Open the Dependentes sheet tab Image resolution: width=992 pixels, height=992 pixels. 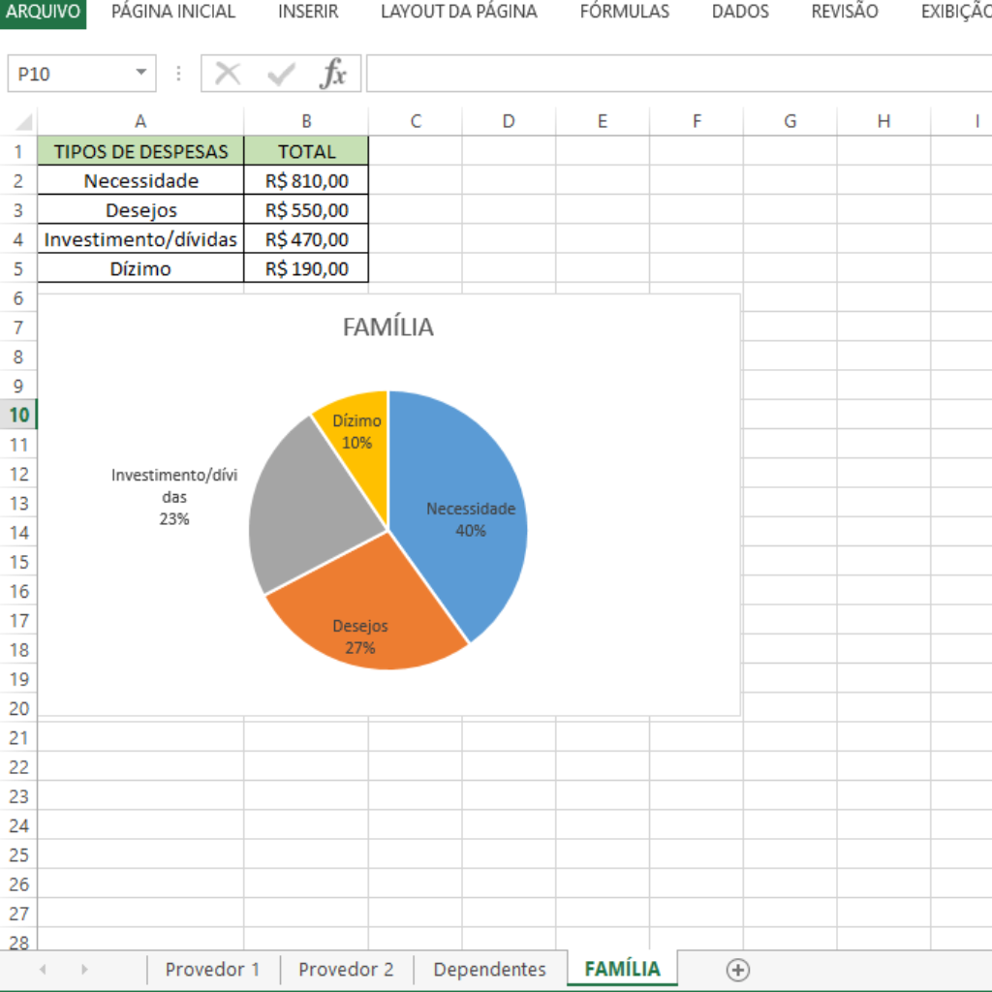point(489,970)
